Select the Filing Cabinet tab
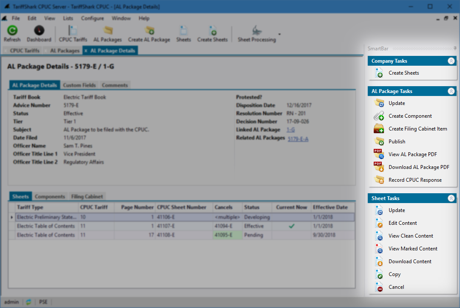The width and height of the screenshot is (460, 308). click(87, 197)
